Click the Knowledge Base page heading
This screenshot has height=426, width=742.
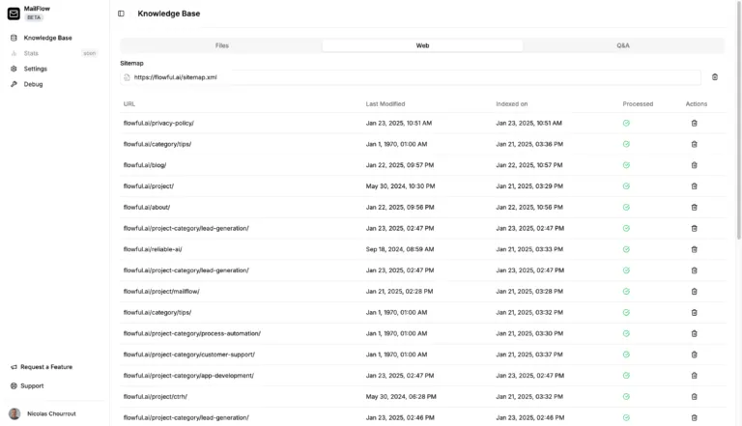(x=168, y=14)
